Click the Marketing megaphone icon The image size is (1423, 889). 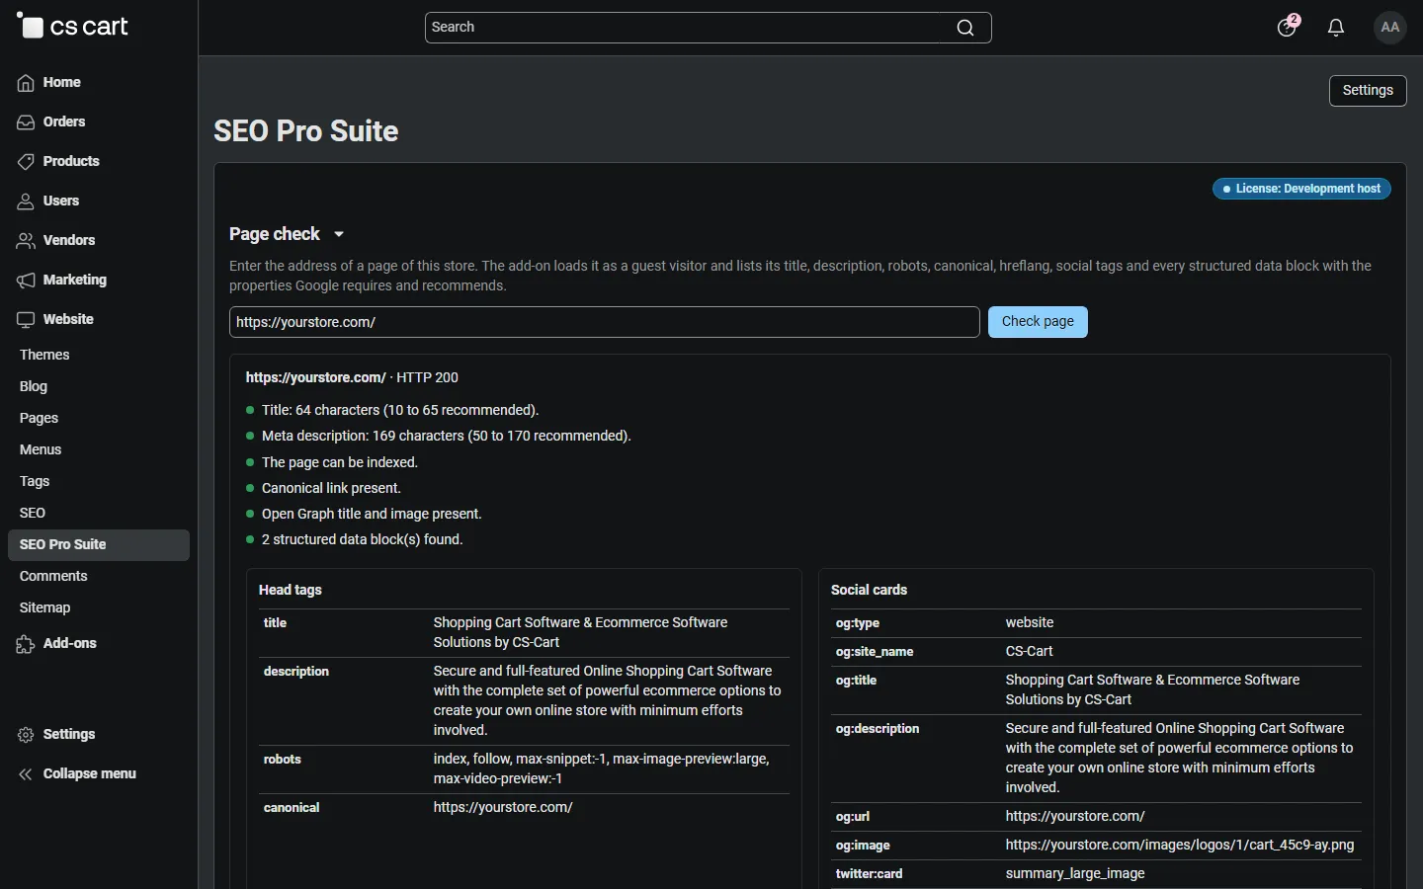26,281
